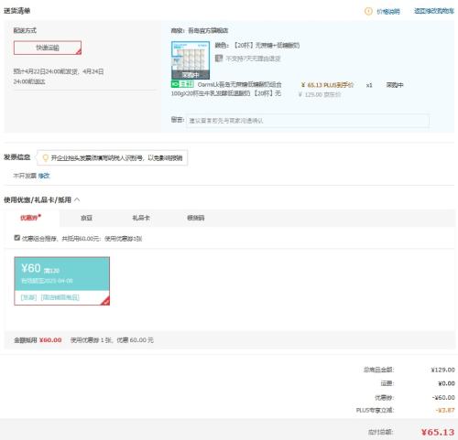Select the ¥60 teal coupon card
Viewport: 458px width, 440px height.
61,281
